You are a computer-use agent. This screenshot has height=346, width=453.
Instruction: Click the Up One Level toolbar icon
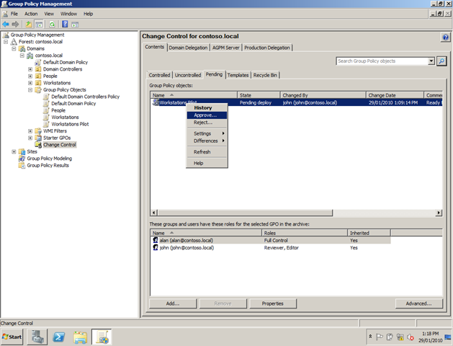[29, 24]
